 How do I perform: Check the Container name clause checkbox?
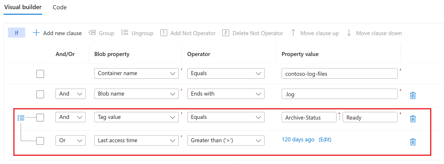[40, 74]
